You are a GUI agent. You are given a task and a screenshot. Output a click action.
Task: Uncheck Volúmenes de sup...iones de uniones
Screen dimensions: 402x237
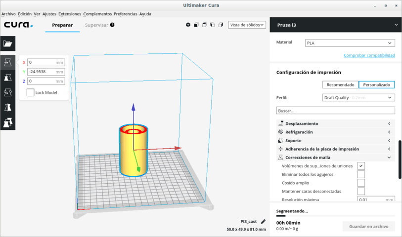(361, 166)
